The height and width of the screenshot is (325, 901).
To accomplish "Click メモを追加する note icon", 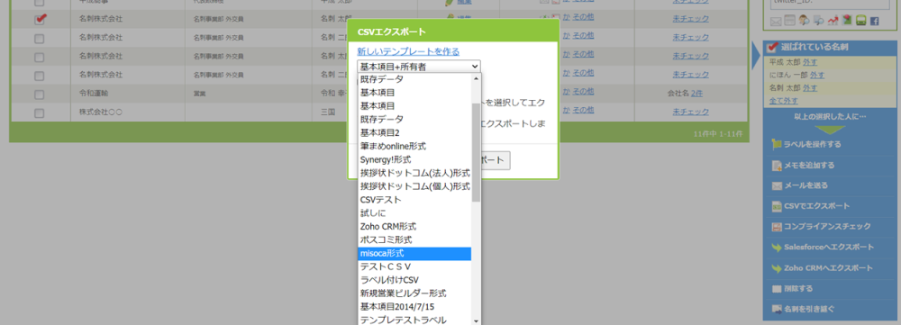I will coord(777,166).
